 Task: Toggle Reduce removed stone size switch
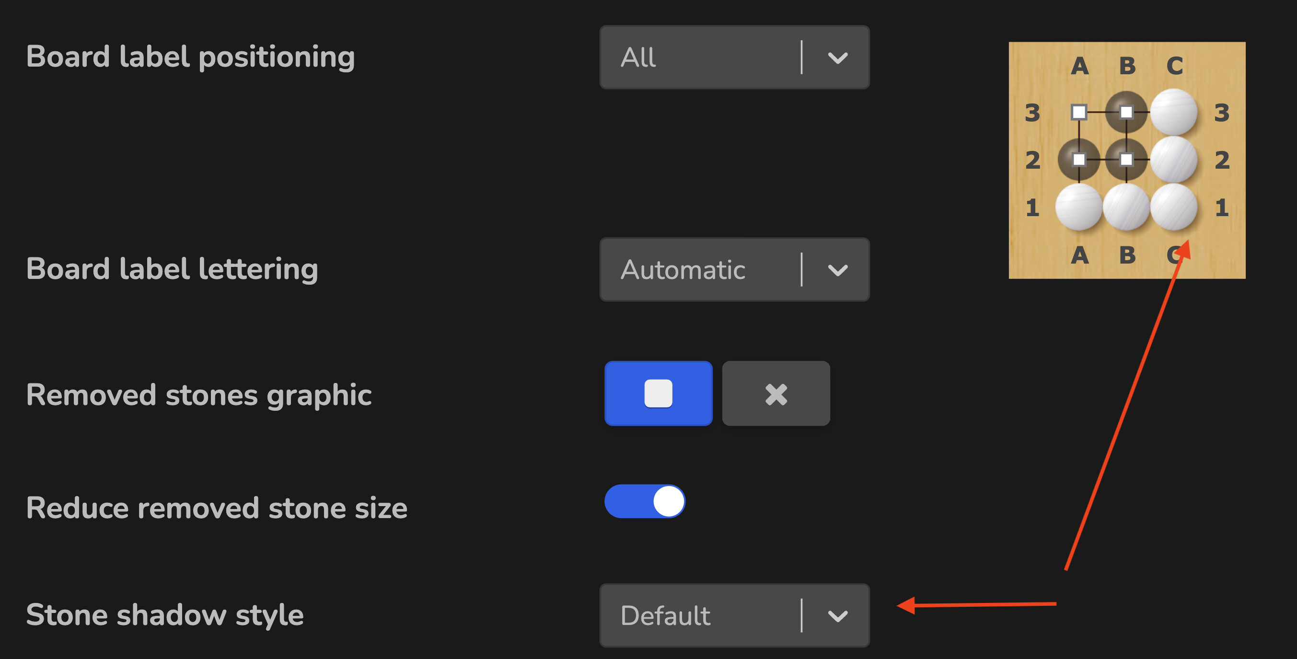click(645, 501)
